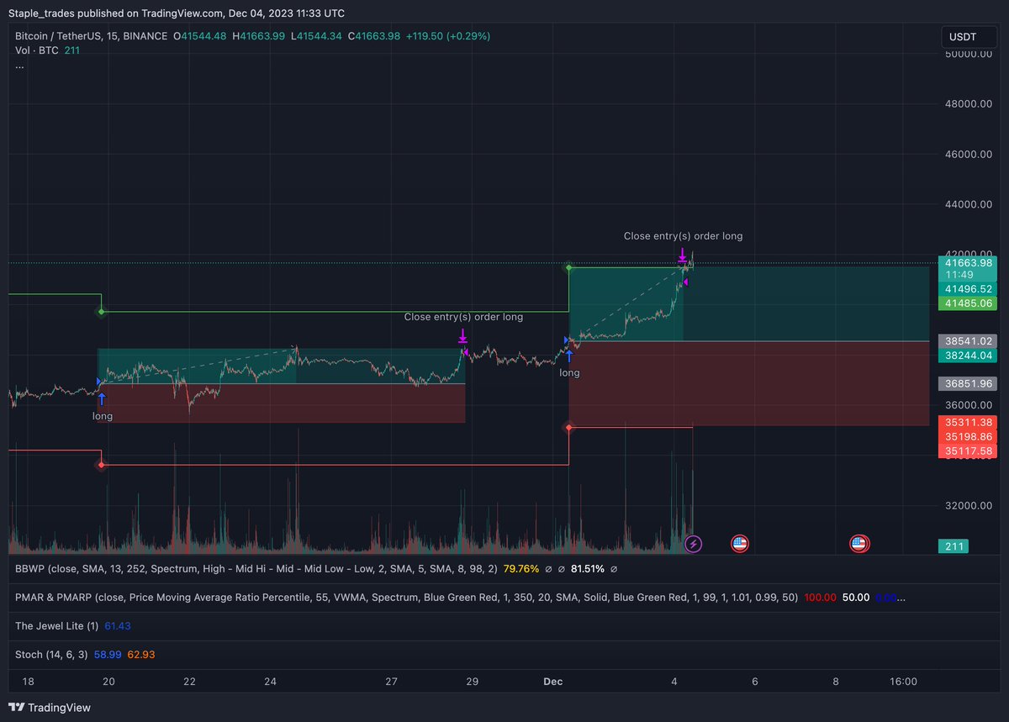
Task: Click the blue long entry arrow near date 20
Action: click(103, 398)
